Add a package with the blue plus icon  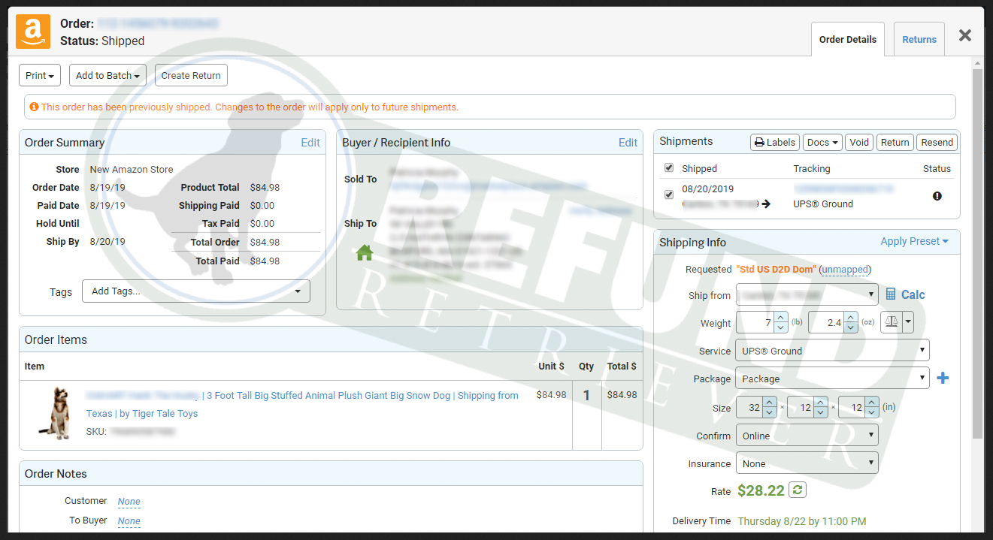point(943,379)
